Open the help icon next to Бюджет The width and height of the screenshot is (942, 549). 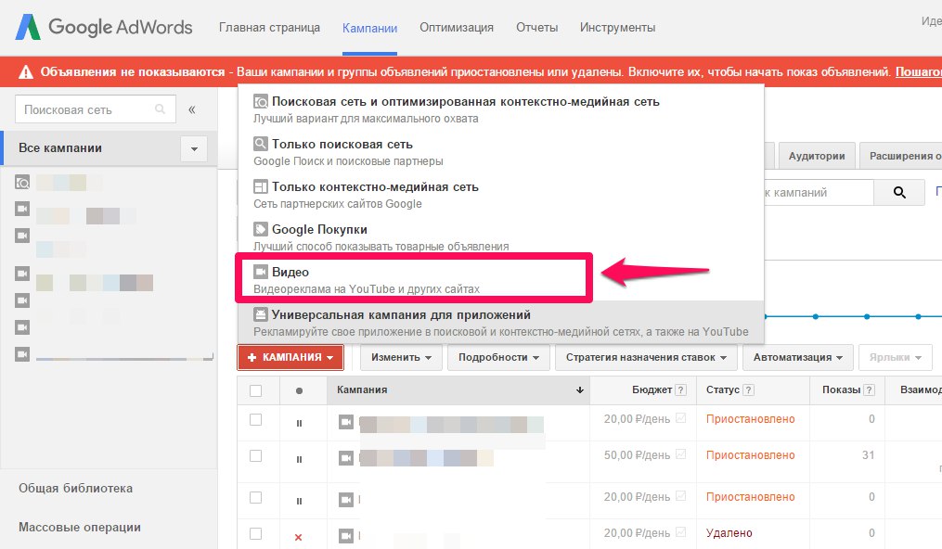(680, 390)
